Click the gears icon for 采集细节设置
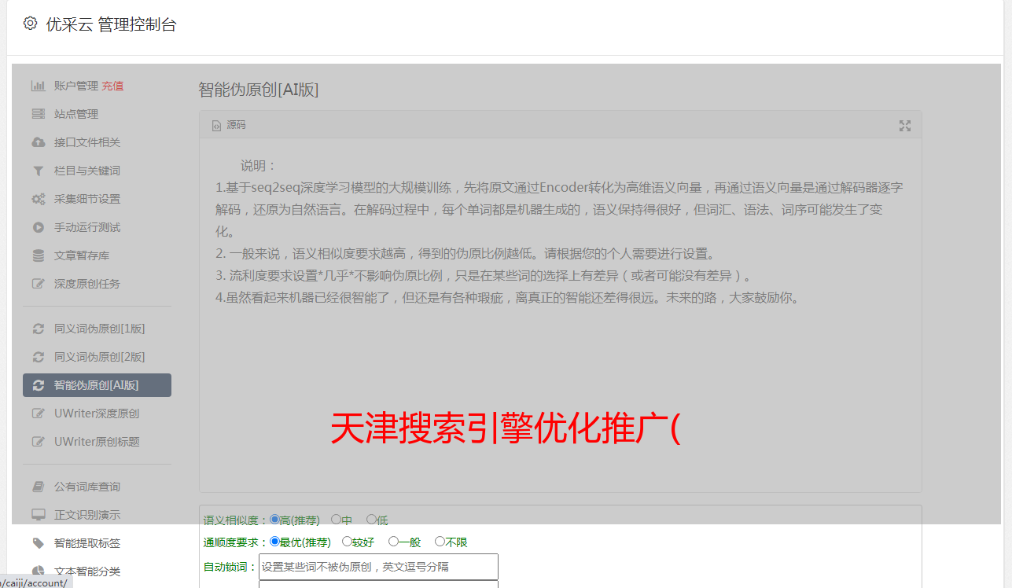The height and width of the screenshot is (588, 1012). (x=38, y=199)
